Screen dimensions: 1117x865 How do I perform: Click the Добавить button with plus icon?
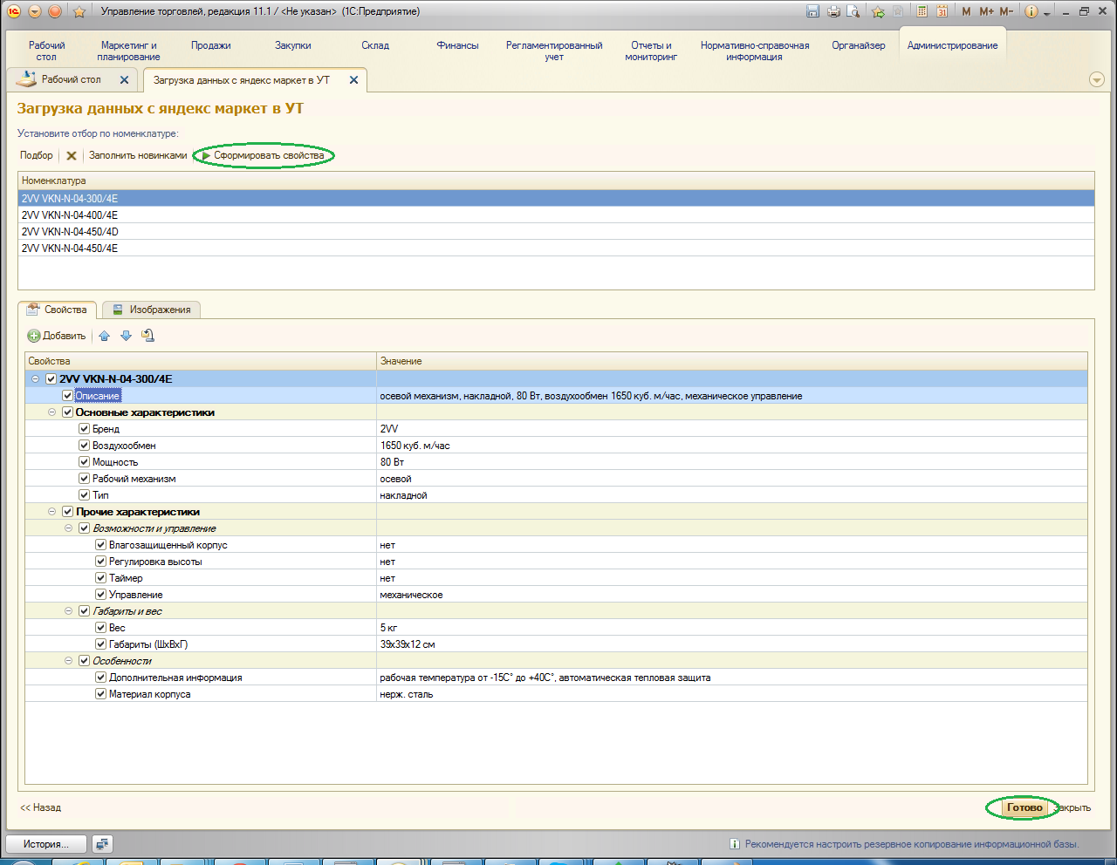pyautogui.click(x=57, y=336)
